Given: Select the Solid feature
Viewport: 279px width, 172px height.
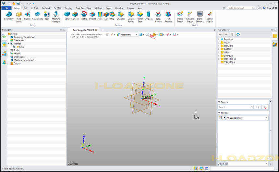Looking at the screenshot, I should pos(67,16).
